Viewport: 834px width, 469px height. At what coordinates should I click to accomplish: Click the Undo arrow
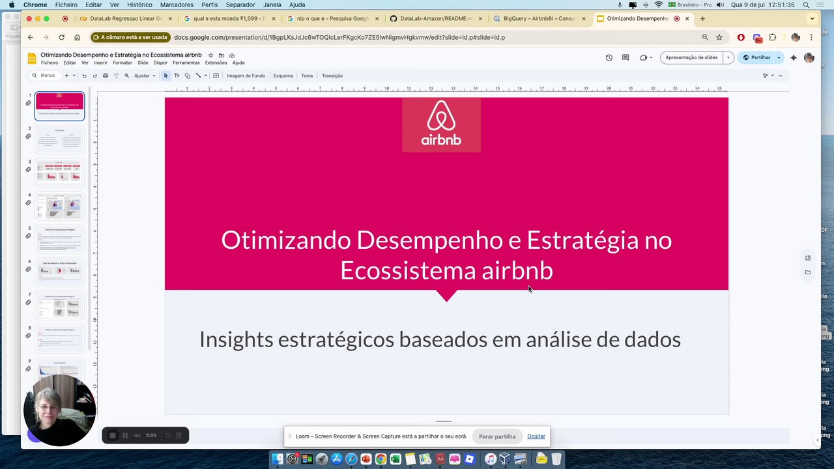(84, 76)
